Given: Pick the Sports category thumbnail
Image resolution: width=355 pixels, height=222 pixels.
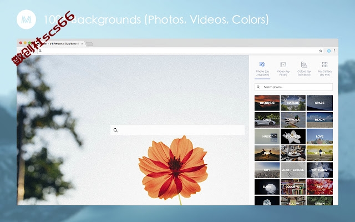Looking at the screenshot, I should [319, 153].
